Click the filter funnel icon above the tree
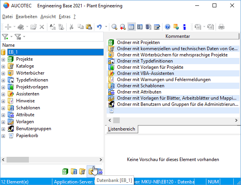 (5, 37)
